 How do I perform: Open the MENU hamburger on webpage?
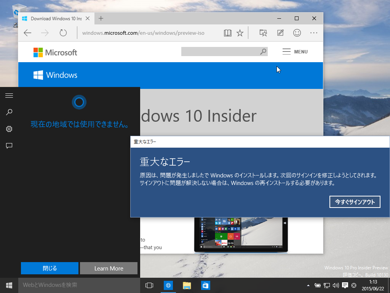(295, 52)
